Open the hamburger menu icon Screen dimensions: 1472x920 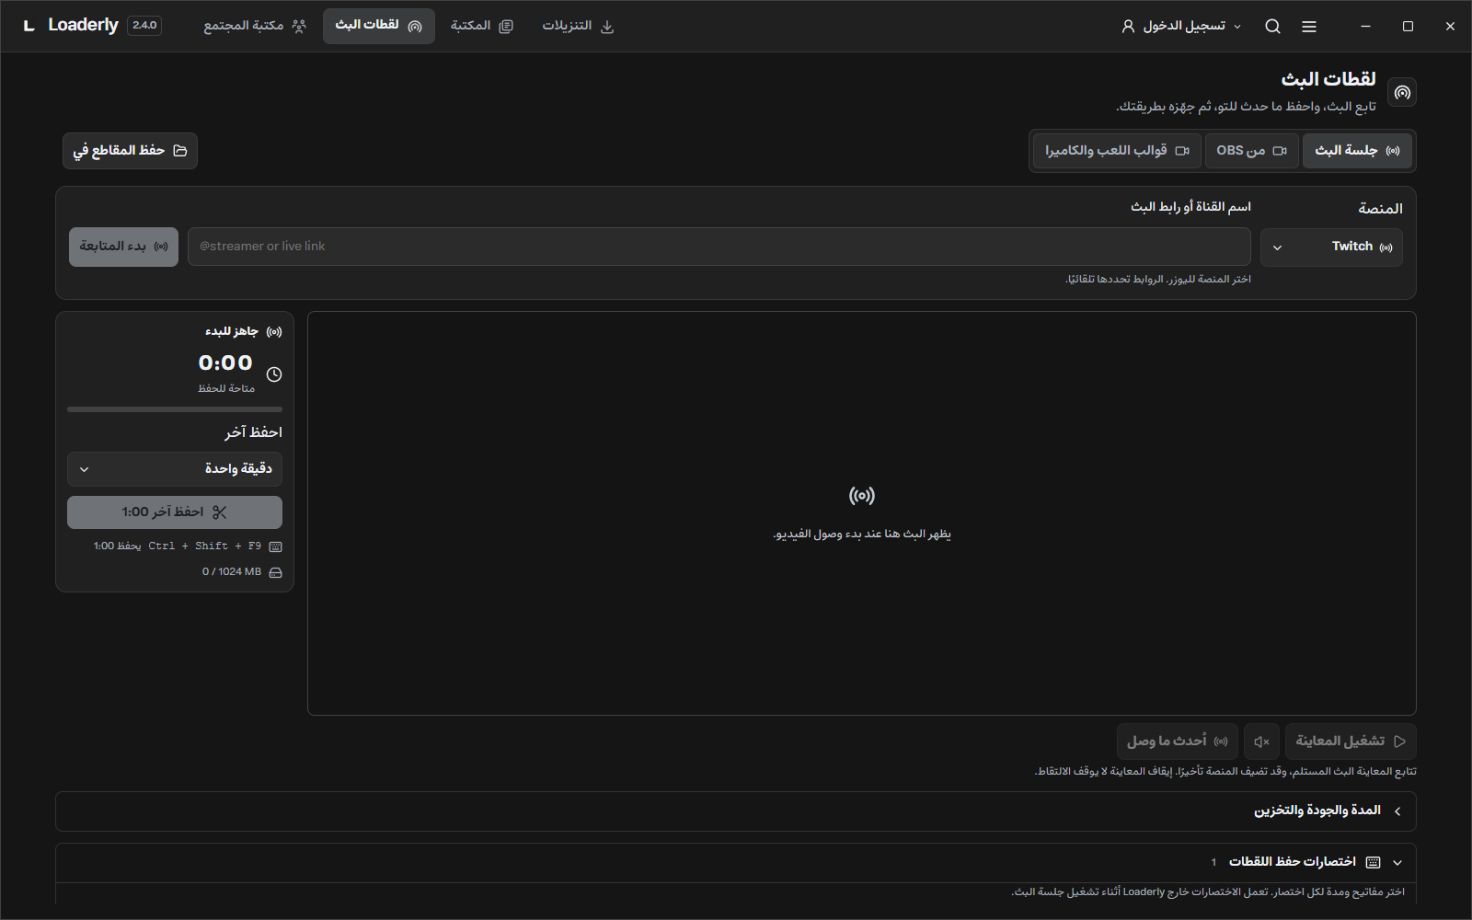tap(1309, 27)
